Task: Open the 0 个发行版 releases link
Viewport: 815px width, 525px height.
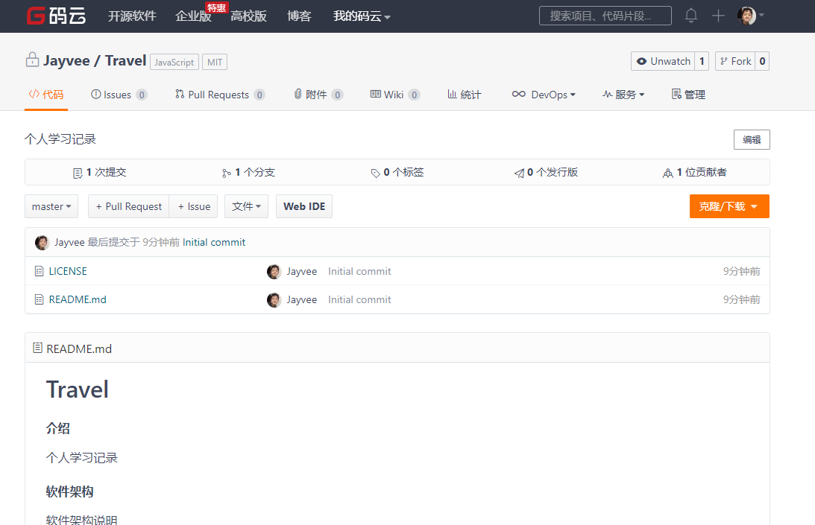Action: (546, 173)
